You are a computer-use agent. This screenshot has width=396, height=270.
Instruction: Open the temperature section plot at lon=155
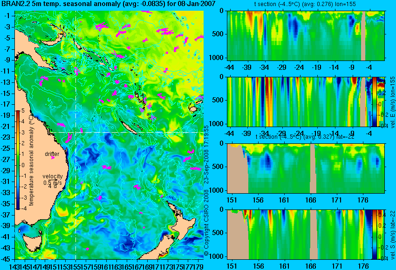(x=306, y=35)
